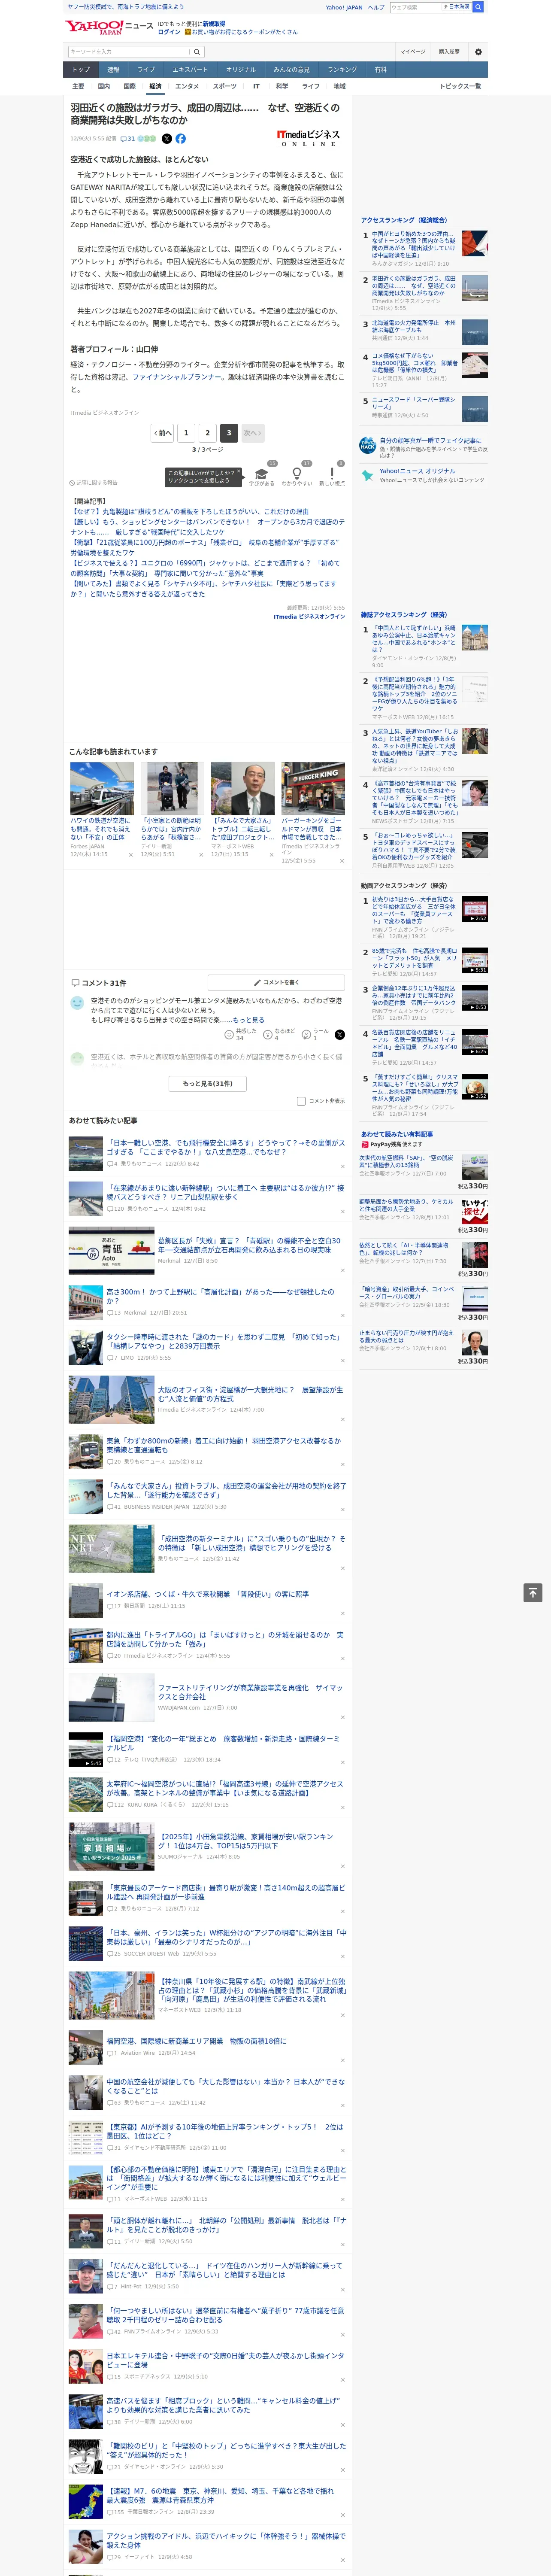This screenshot has width=551, height=2576.
Task: Open the ファーストリテイリング商業施設事業 article
Action: point(250,1692)
